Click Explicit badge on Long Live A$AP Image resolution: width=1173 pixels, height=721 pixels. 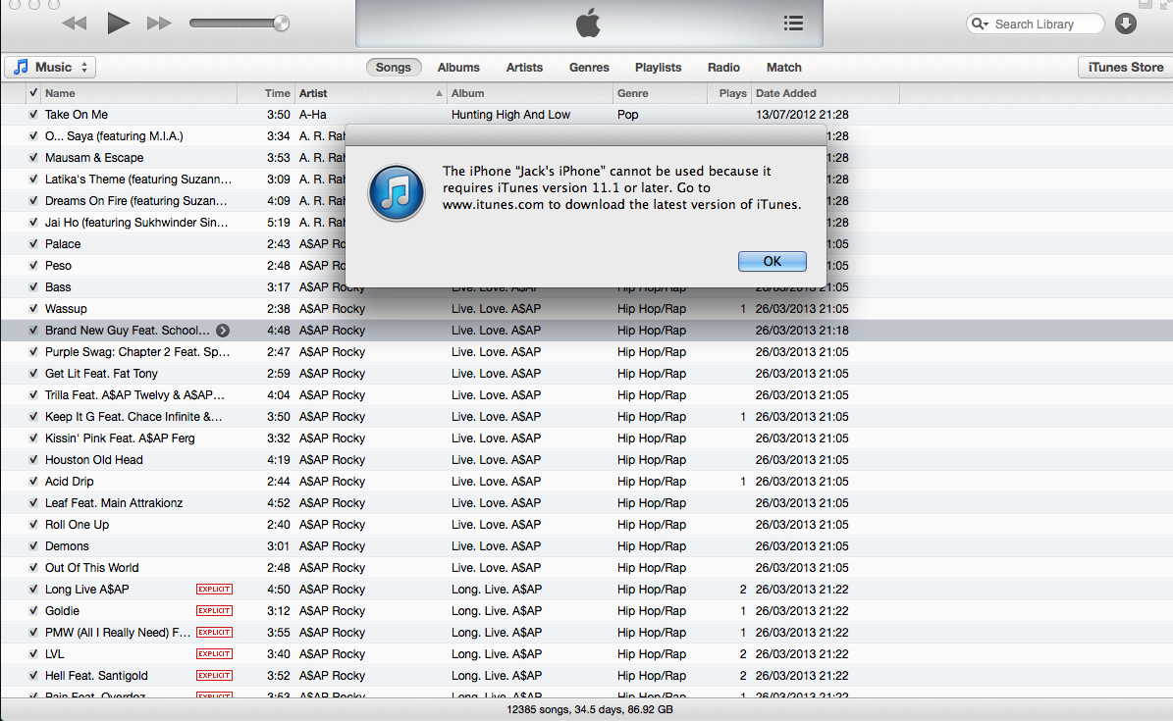pos(215,590)
